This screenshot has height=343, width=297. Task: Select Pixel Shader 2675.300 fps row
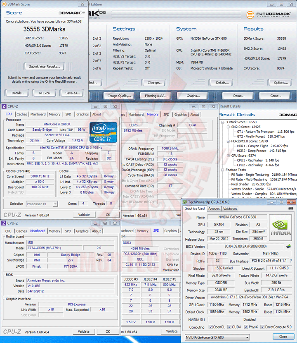[251, 184]
